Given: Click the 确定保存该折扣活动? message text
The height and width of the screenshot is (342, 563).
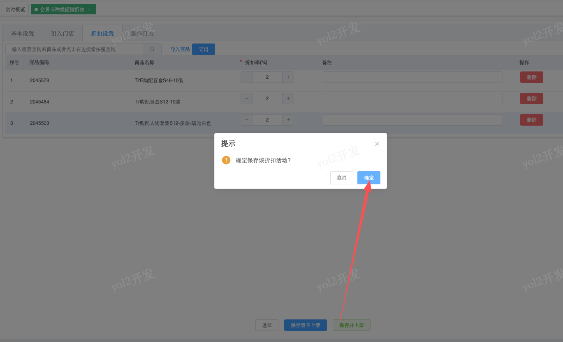Looking at the screenshot, I should tap(263, 161).
